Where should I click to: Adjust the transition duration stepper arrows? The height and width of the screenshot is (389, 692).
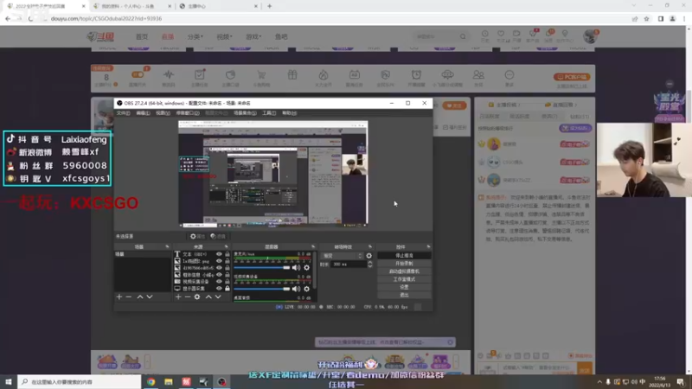(x=370, y=265)
